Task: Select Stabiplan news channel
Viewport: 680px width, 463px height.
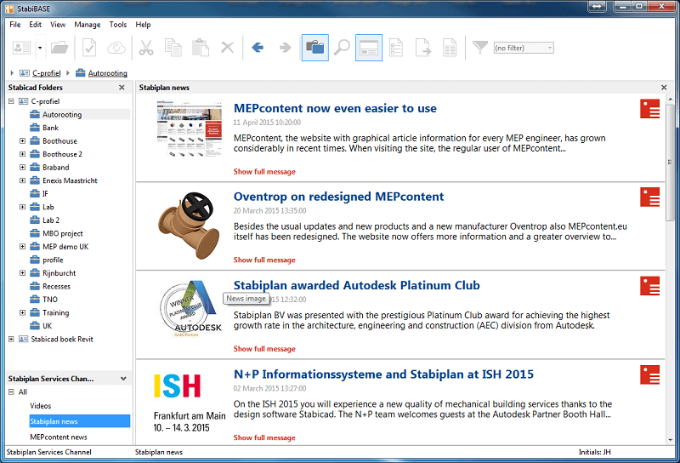Action: (80, 421)
